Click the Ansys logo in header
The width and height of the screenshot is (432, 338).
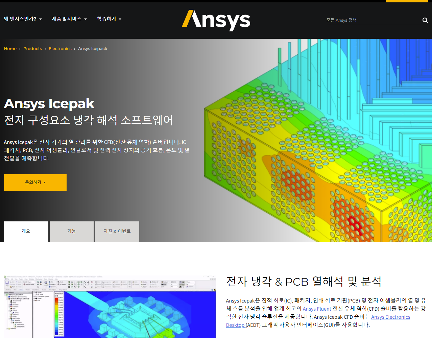pos(216,20)
